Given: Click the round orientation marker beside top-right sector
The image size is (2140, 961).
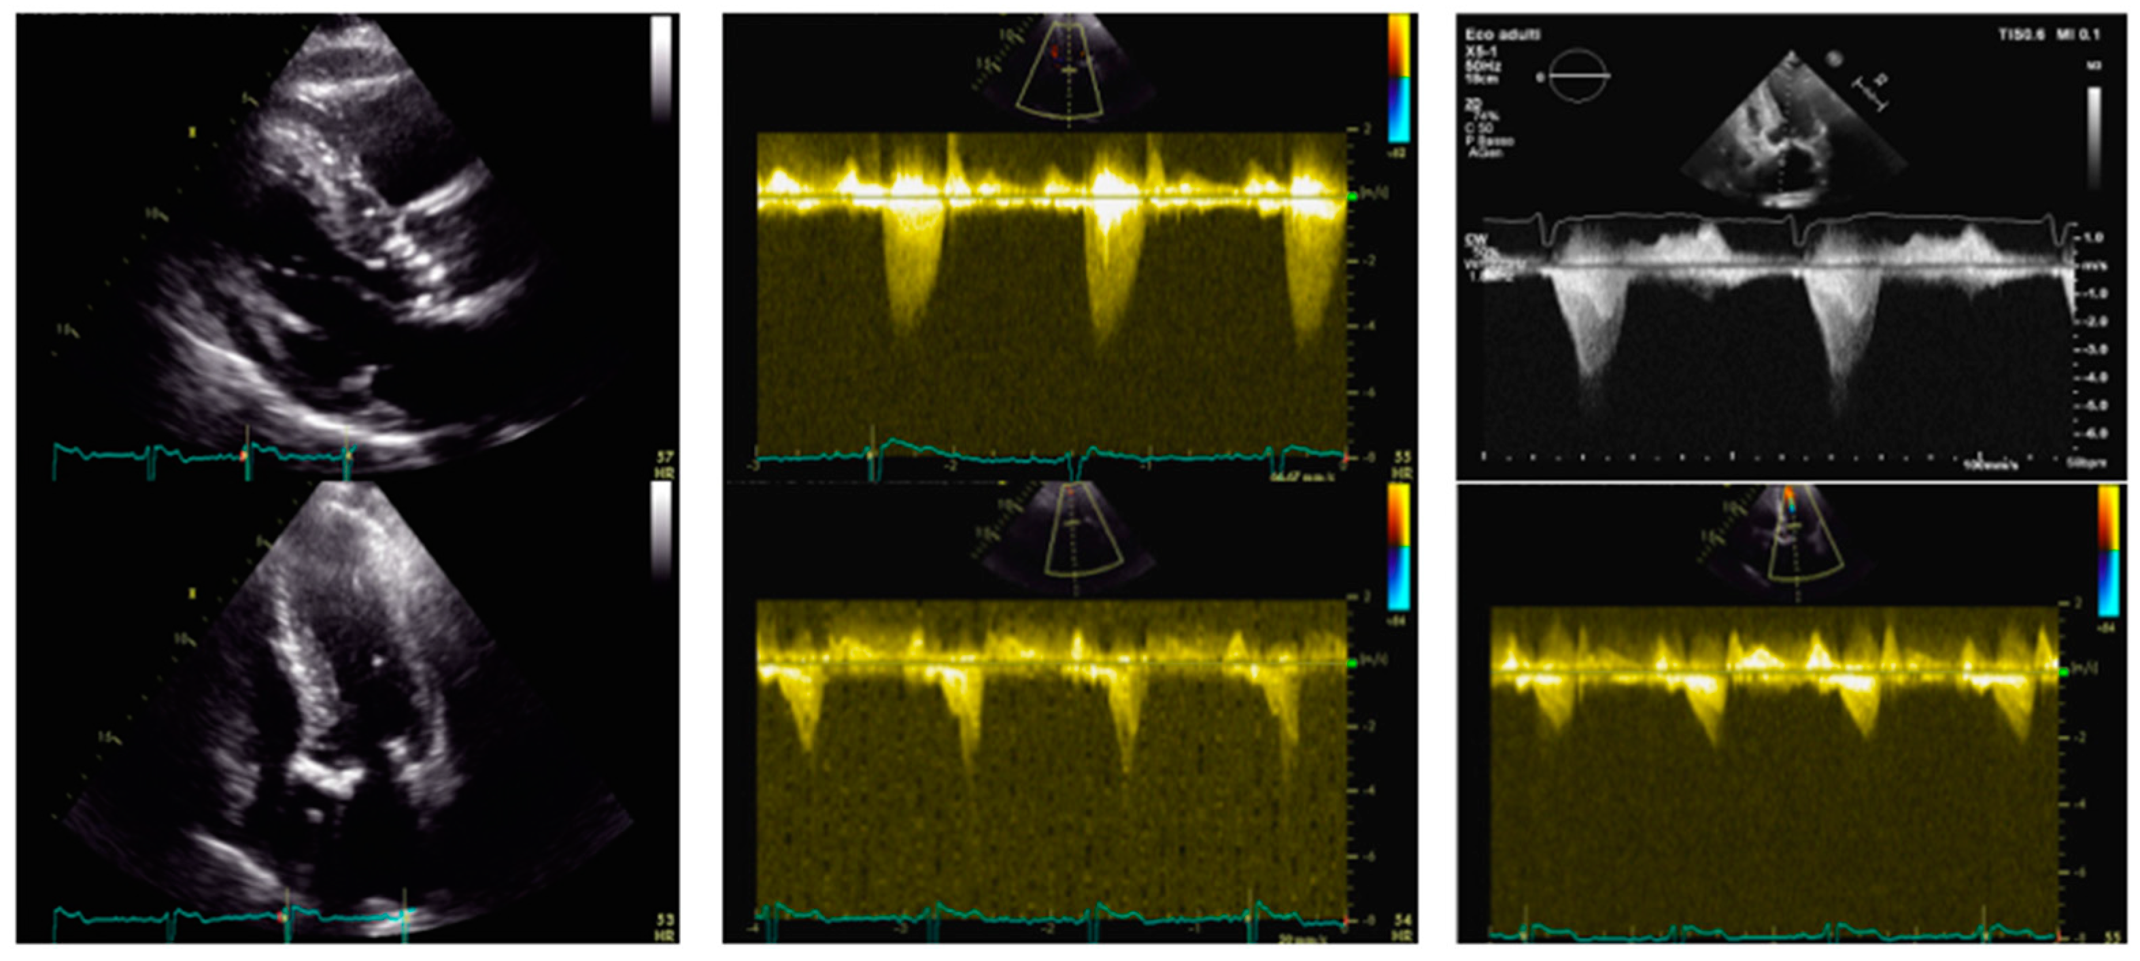Looking at the screenshot, I should point(1833,58).
